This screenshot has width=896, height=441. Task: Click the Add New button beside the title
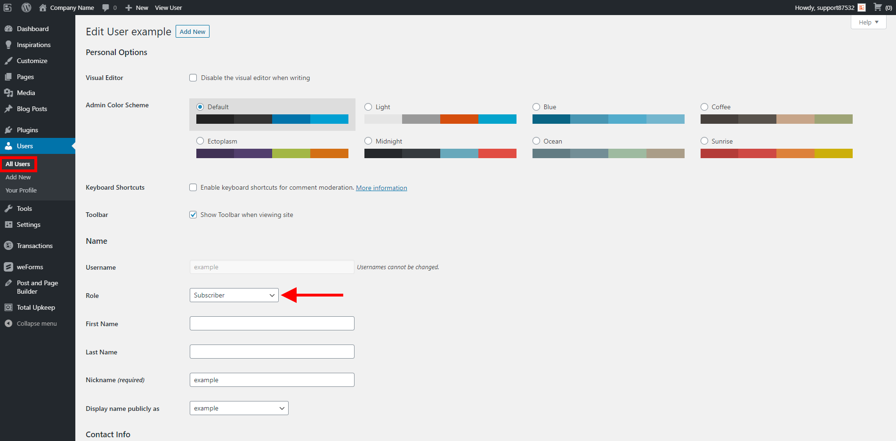tap(192, 31)
